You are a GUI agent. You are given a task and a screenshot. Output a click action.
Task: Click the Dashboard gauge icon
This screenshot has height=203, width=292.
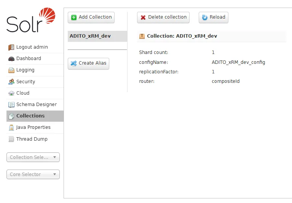click(11, 59)
